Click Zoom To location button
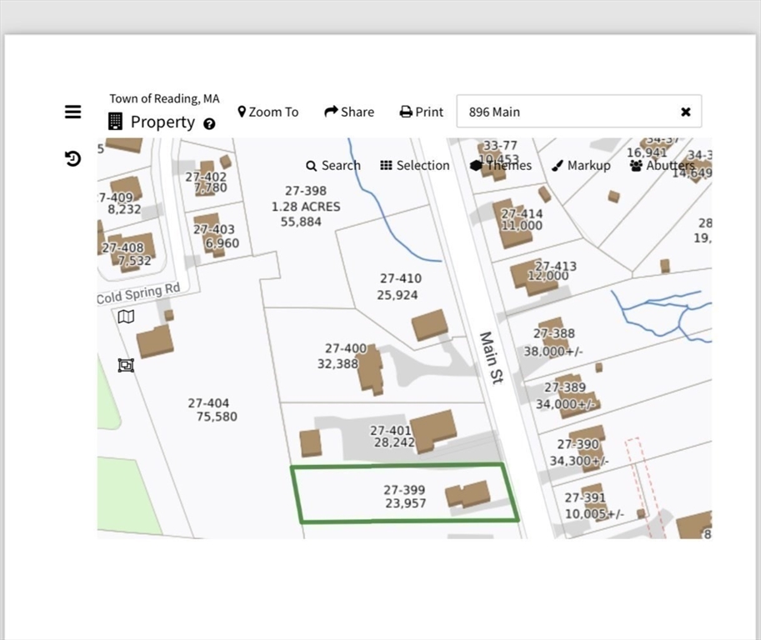 (268, 112)
